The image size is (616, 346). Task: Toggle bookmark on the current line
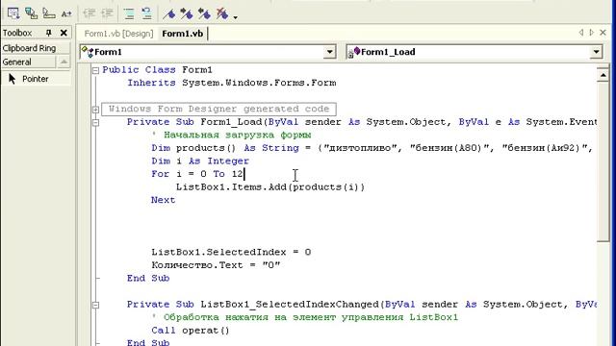click(169, 13)
